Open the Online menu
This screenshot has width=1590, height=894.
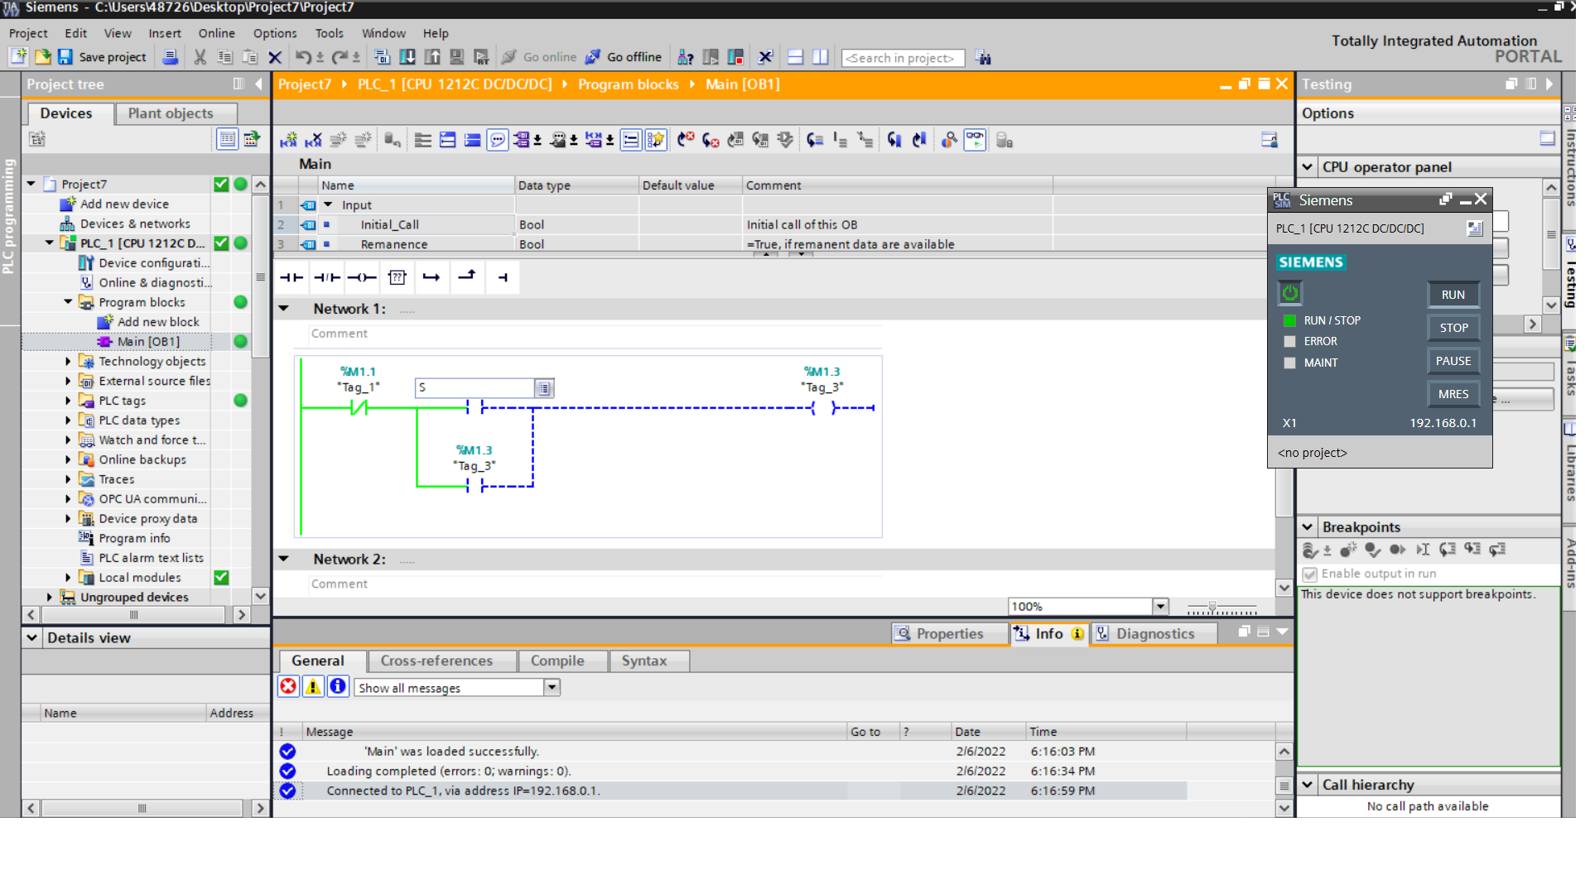pyautogui.click(x=216, y=33)
